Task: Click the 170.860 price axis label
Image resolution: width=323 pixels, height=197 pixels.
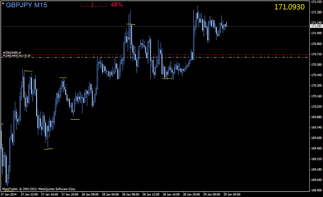Action: coord(316,44)
